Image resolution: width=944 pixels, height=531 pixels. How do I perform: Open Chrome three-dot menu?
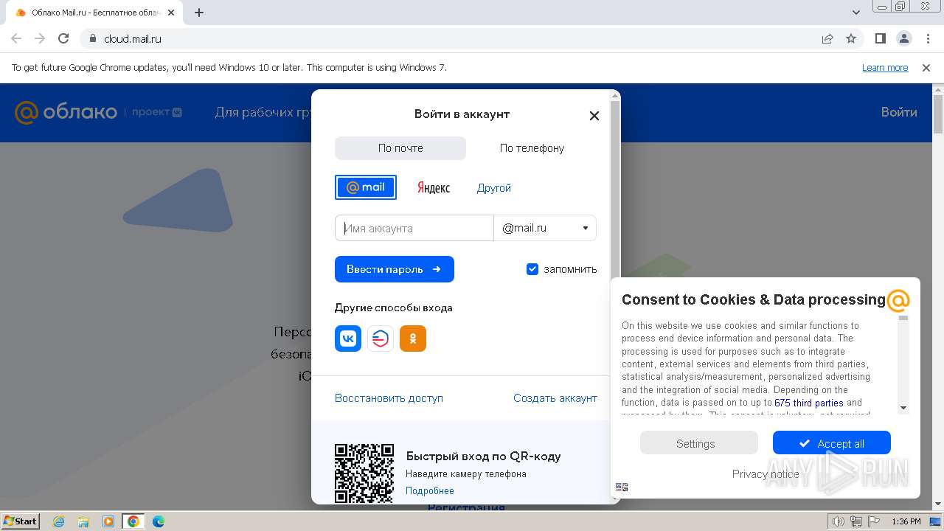point(929,38)
